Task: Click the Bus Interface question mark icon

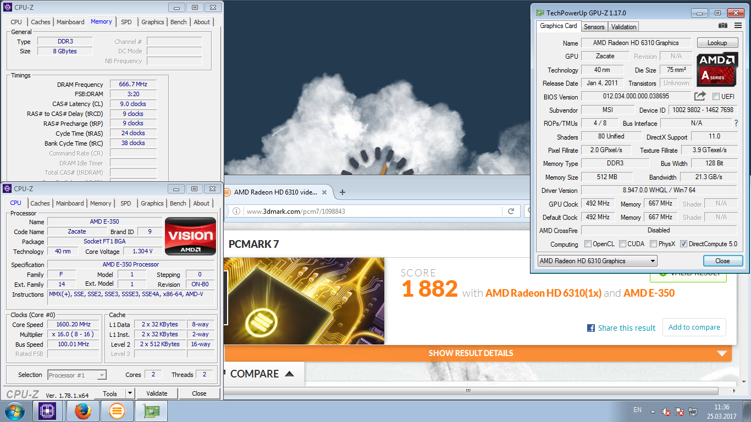Action: tap(736, 123)
